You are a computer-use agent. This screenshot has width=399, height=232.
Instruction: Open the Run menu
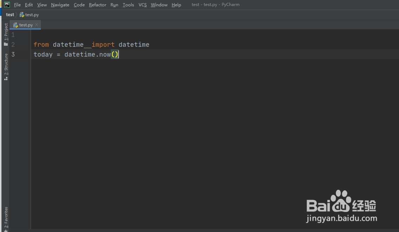click(x=114, y=5)
